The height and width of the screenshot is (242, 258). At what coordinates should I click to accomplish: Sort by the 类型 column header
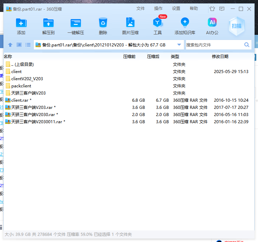175,57
